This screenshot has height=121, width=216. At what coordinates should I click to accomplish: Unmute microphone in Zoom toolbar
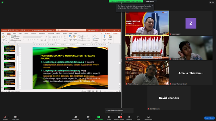coord(5,118)
